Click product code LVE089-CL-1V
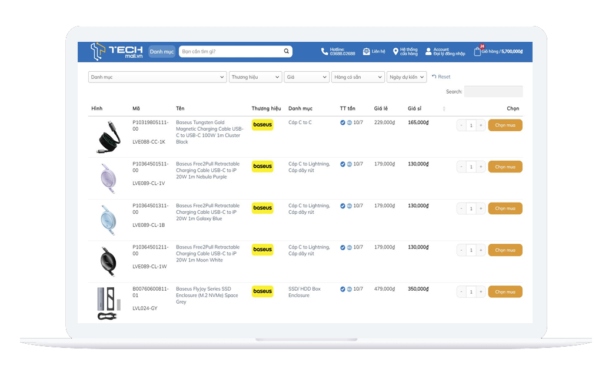The height and width of the screenshot is (375, 612). 149,183
